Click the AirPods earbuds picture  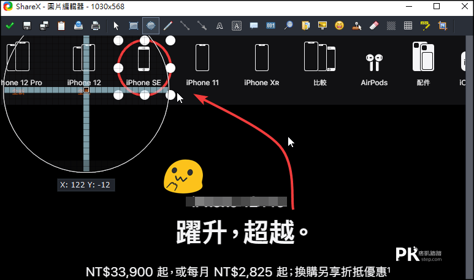[374, 62]
